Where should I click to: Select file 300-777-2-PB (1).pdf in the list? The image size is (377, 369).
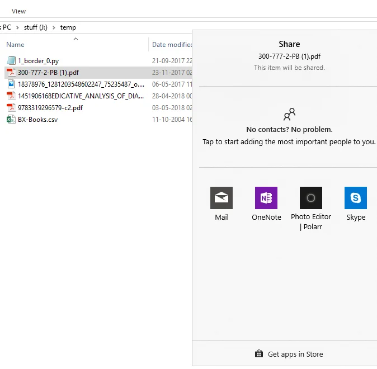coord(48,73)
